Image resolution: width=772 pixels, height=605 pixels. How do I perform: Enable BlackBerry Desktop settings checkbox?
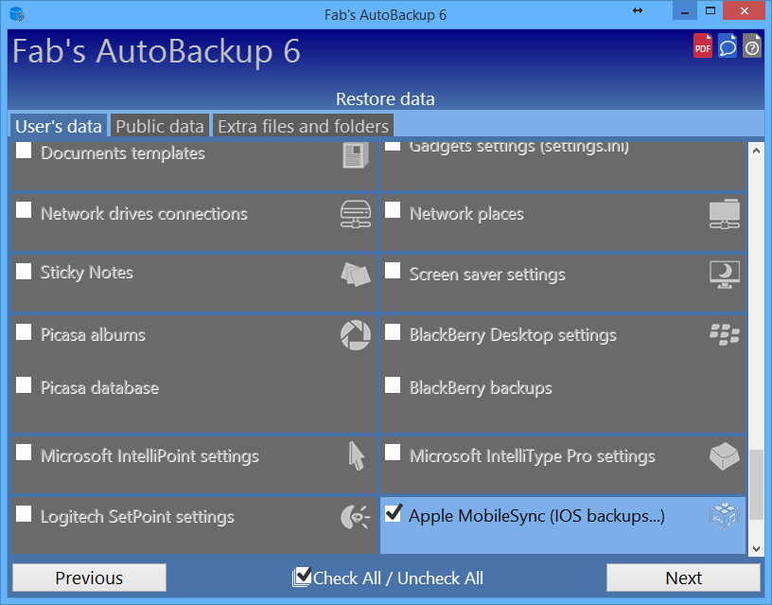[393, 332]
